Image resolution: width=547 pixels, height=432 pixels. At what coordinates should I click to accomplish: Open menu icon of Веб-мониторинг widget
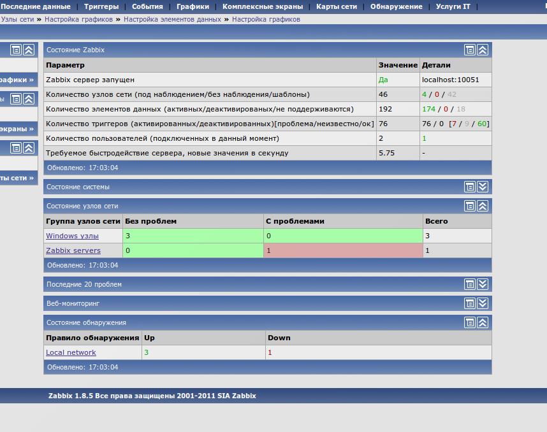click(x=470, y=303)
